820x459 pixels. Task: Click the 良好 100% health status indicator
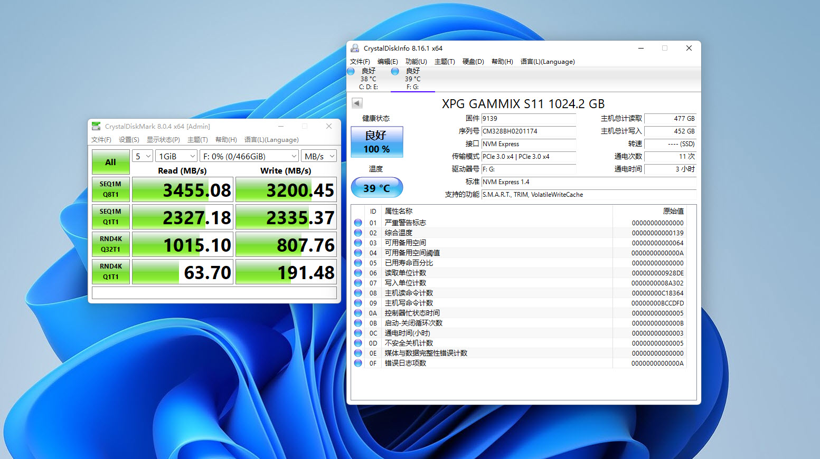coord(376,141)
